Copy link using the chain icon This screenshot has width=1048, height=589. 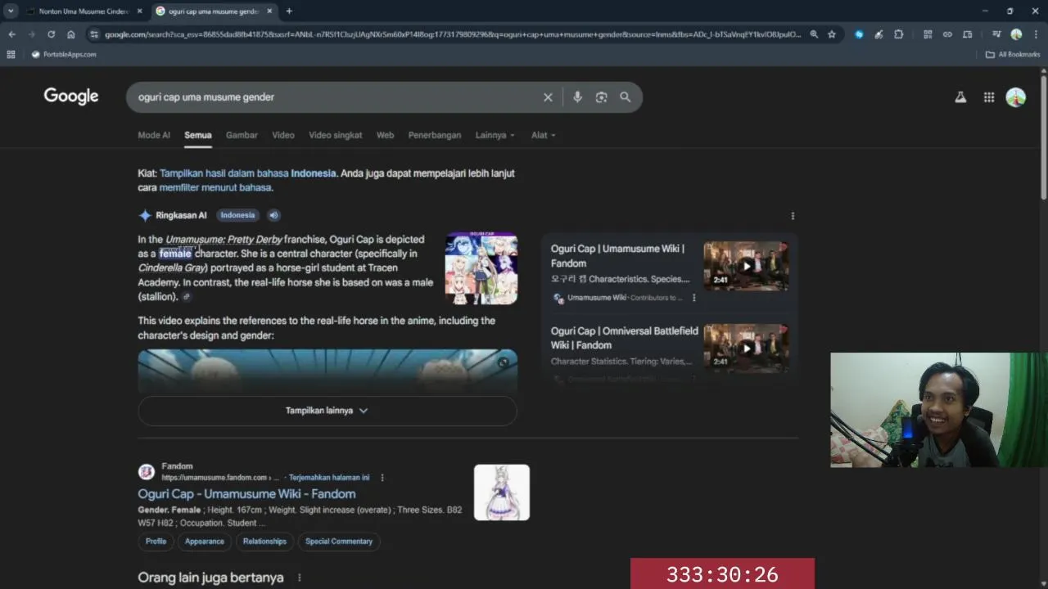click(947, 34)
